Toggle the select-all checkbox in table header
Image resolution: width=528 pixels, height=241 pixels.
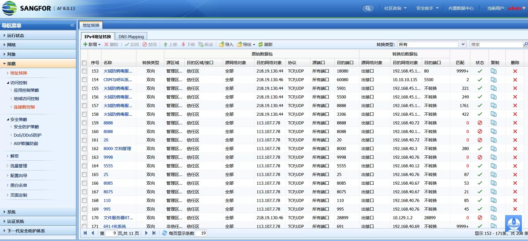pyautogui.click(x=84, y=63)
